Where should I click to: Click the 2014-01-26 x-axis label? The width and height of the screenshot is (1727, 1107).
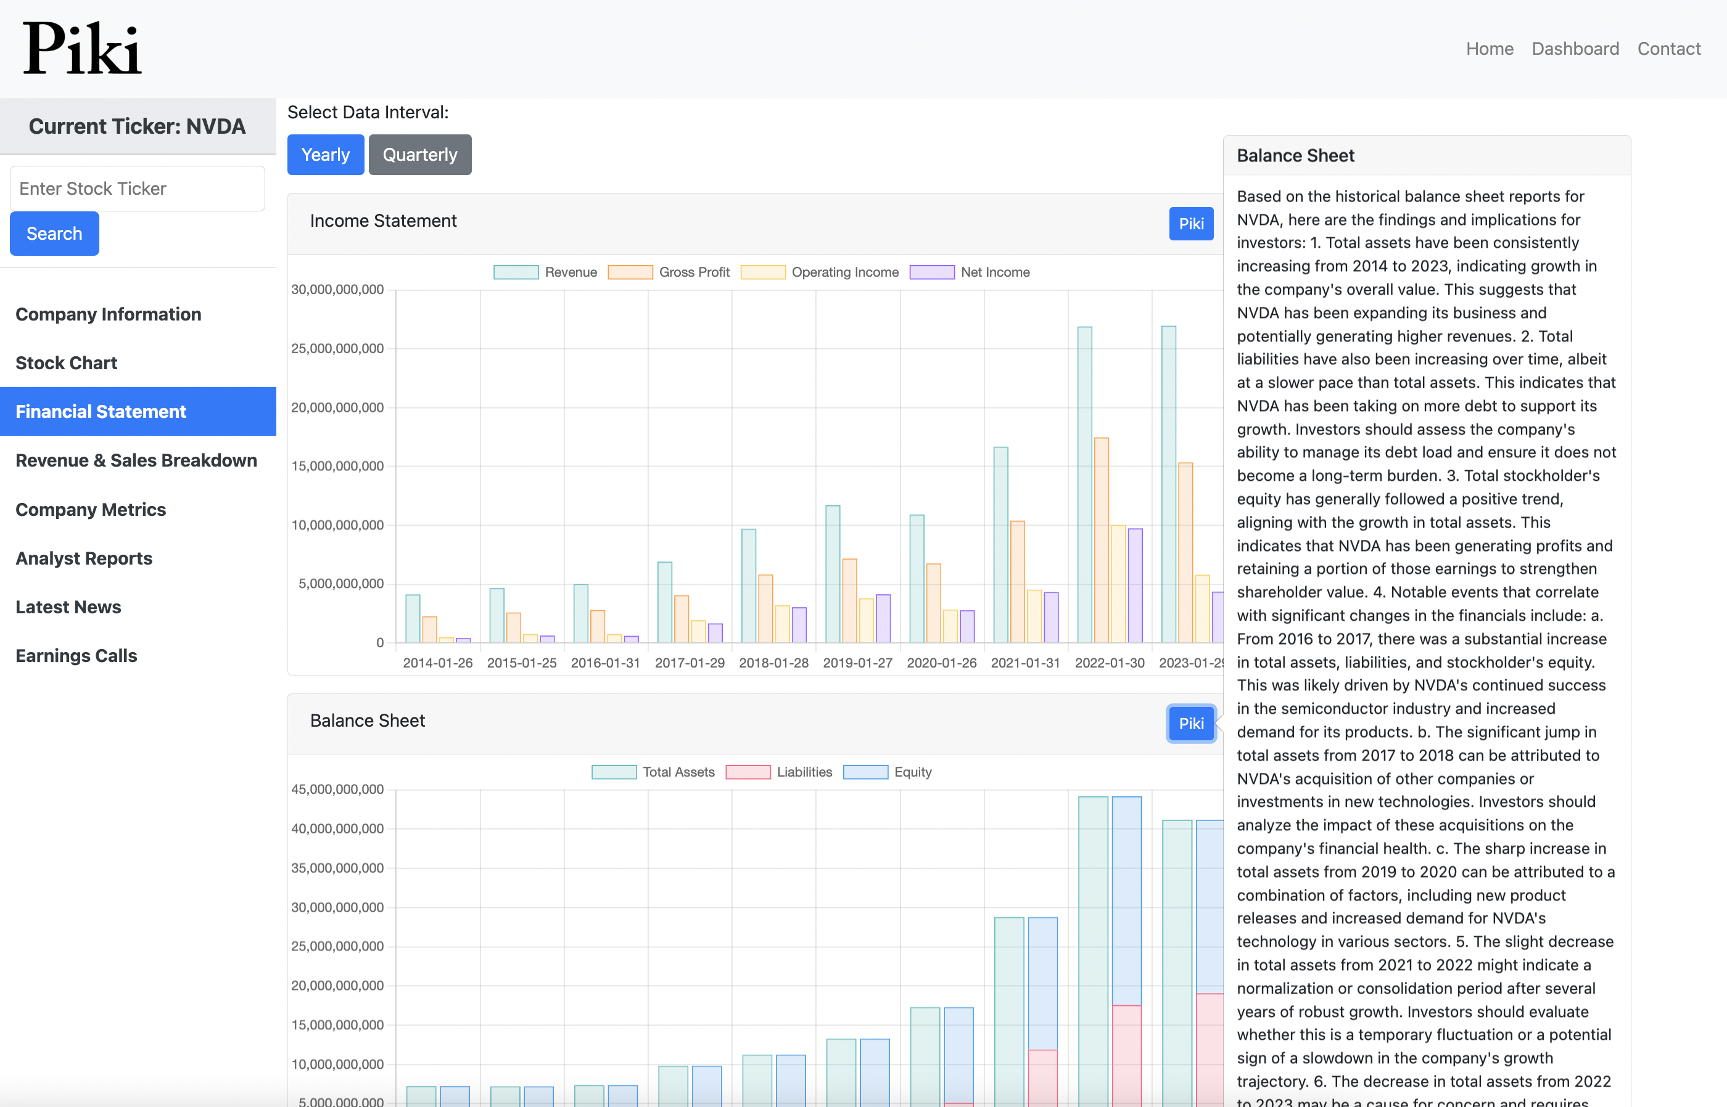pos(437,663)
